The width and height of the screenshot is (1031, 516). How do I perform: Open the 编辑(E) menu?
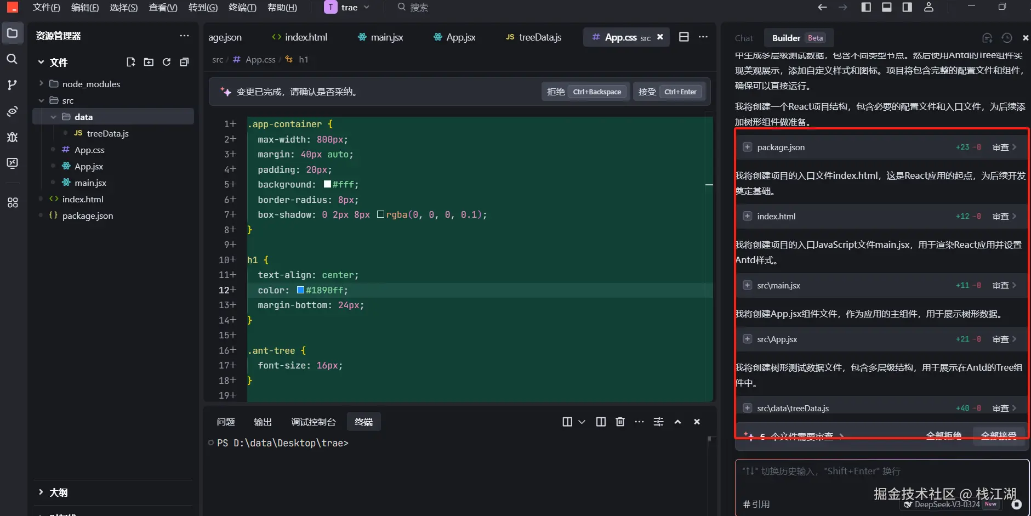85,7
